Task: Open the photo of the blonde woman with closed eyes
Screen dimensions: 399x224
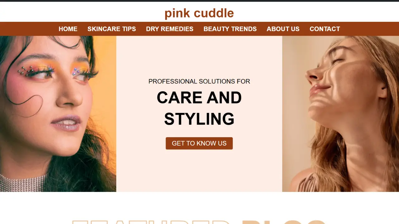Action: 340,114
